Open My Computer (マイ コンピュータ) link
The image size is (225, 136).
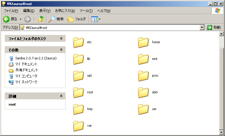26,76
